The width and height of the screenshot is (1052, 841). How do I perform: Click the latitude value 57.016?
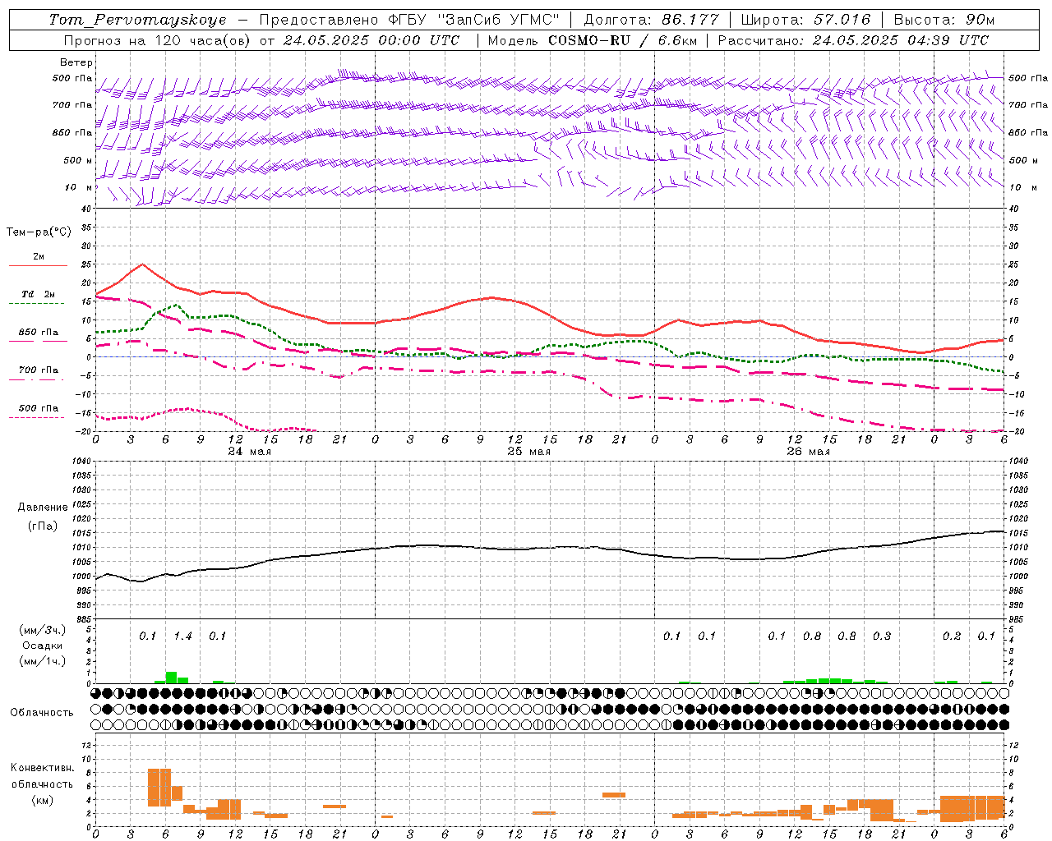click(842, 20)
